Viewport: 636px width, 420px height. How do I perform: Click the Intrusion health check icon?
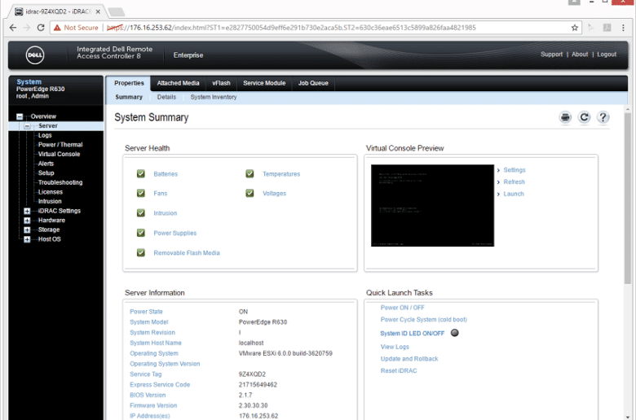click(141, 213)
